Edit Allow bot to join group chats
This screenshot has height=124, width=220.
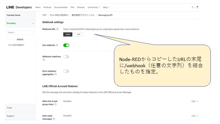point(195,101)
